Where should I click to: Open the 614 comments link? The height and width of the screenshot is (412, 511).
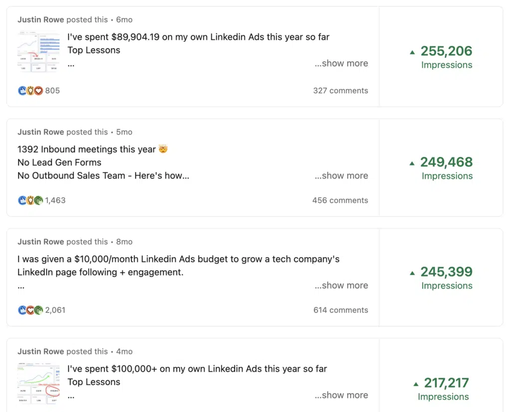tap(340, 310)
